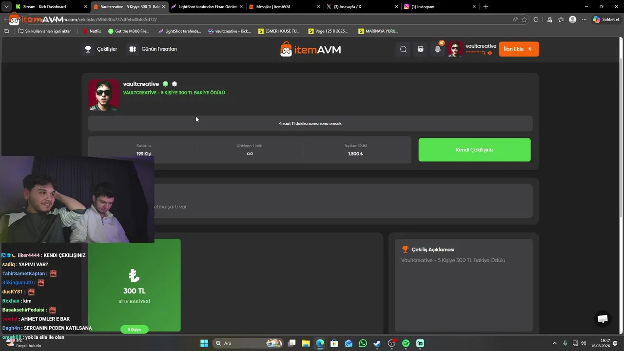Screen dimensions: 624x351
Task: Click the 300 TL Site Bakiyesi card
Action: (134, 285)
